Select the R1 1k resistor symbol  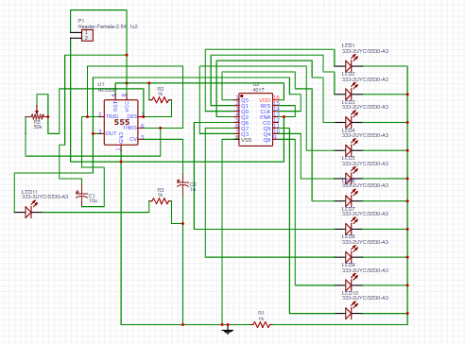click(261, 324)
